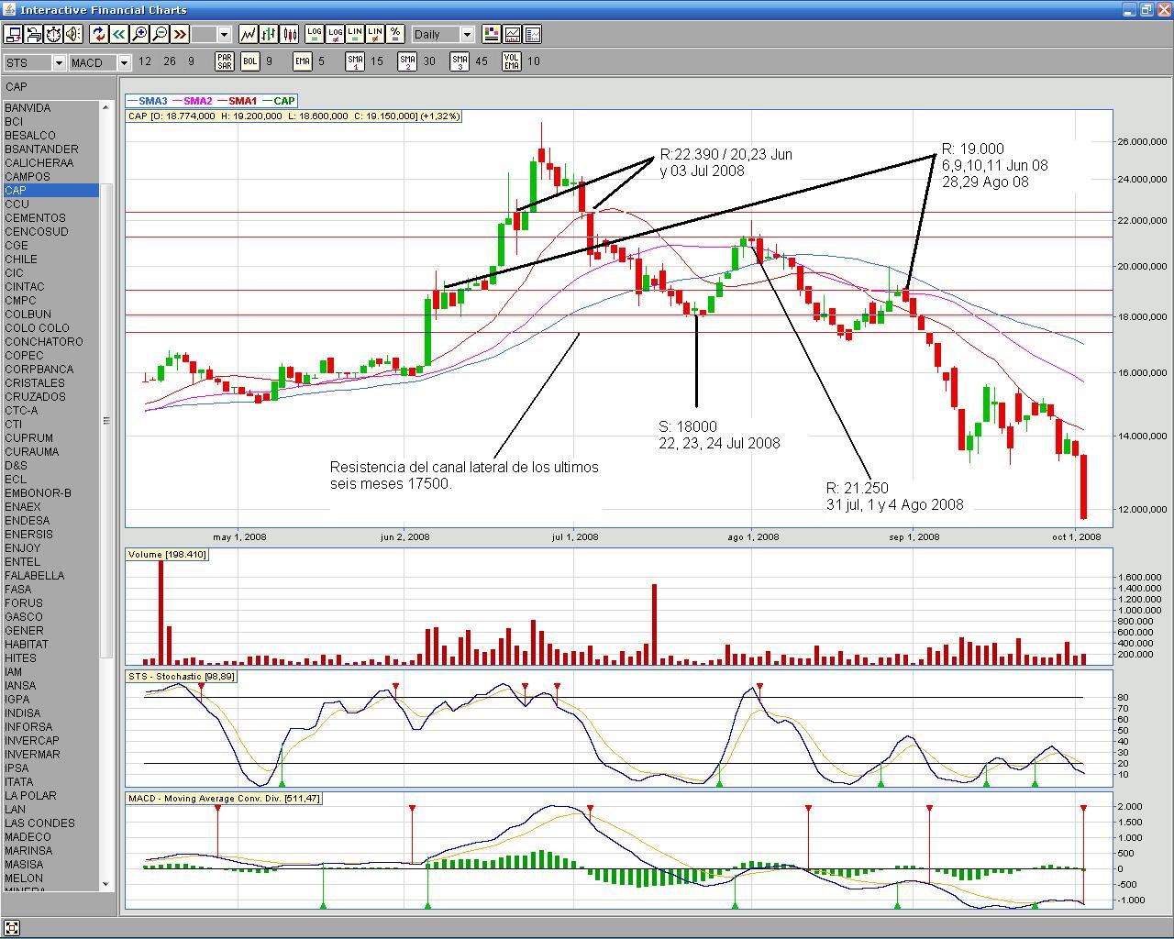Select logarithmic scale with equal sign
The height and width of the screenshot is (939, 1174).
pos(315,34)
